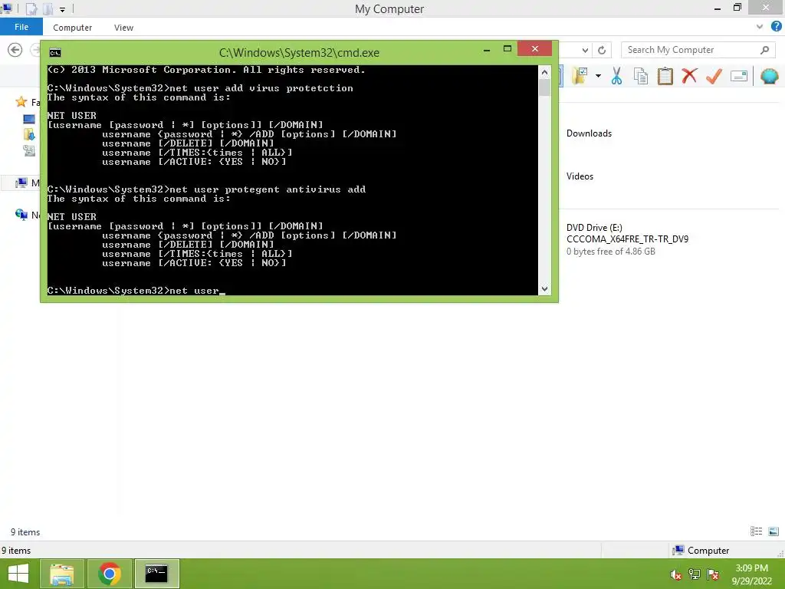Click the Cut scissors toolbar icon
Image resolution: width=785 pixels, height=589 pixels.
click(616, 76)
